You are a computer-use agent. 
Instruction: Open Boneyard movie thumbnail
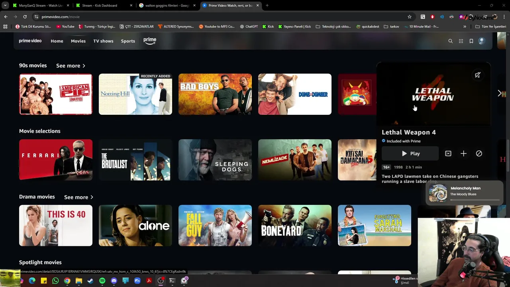[295, 226]
